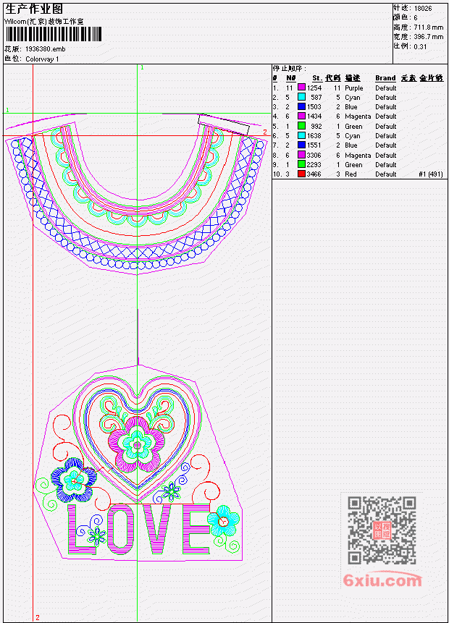The width and height of the screenshot is (449, 623).
Task: Click the 'Purple' color description
Action: pos(354,88)
